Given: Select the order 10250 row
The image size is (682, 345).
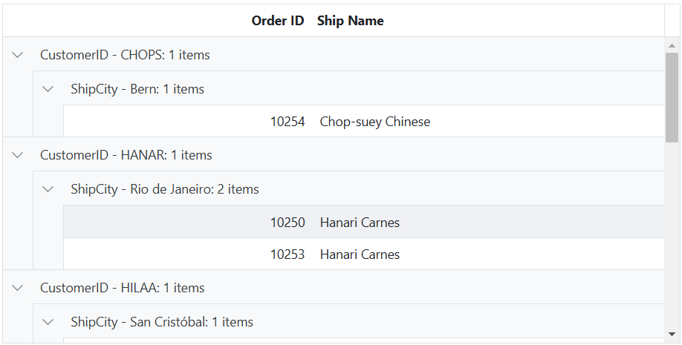Looking at the screenshot, I should 363,222.
